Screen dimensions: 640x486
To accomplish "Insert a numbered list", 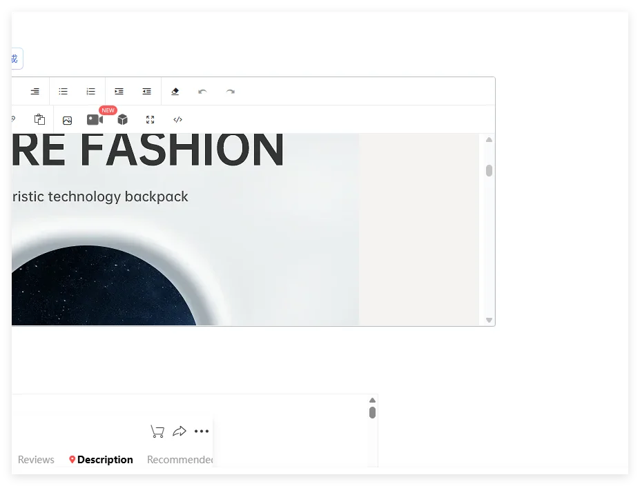I will (x=91, y=91).
